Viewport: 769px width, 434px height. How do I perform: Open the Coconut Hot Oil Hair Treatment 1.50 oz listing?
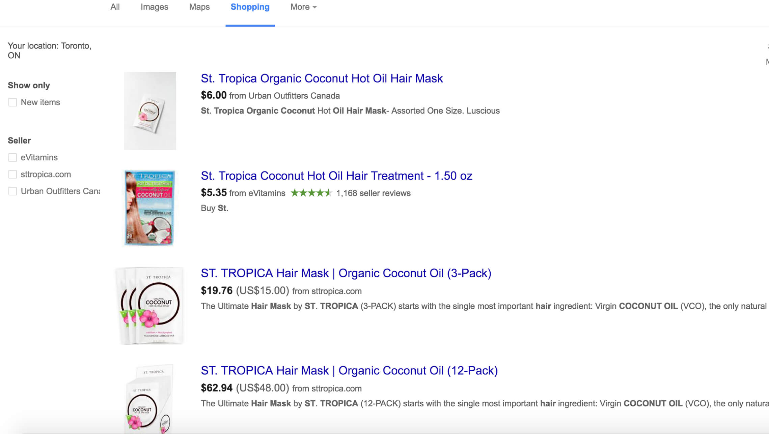[336, 176]
